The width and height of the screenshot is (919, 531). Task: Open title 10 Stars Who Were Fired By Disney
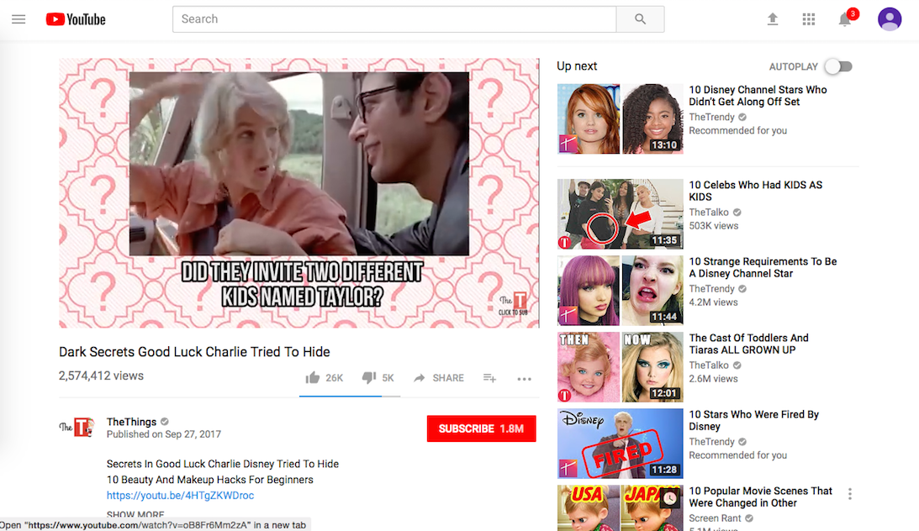click(753, 420)
